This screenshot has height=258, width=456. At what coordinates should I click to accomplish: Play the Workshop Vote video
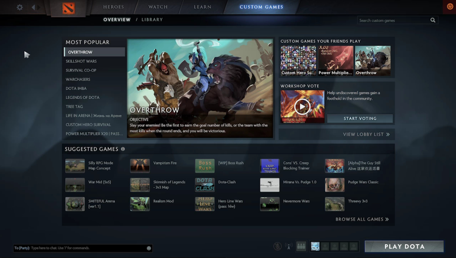tap(302, 106)
